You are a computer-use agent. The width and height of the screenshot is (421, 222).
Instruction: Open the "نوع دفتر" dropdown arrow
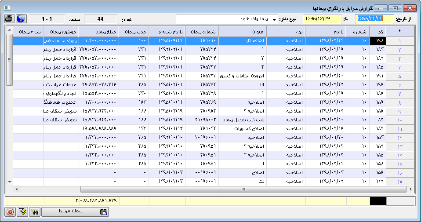274,19
